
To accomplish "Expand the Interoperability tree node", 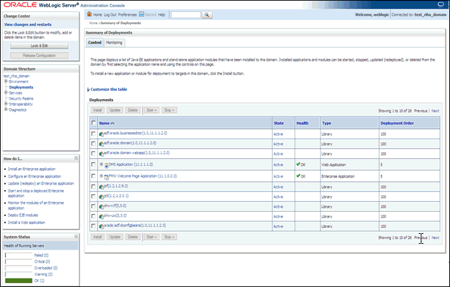I will (x=6, y=104).
